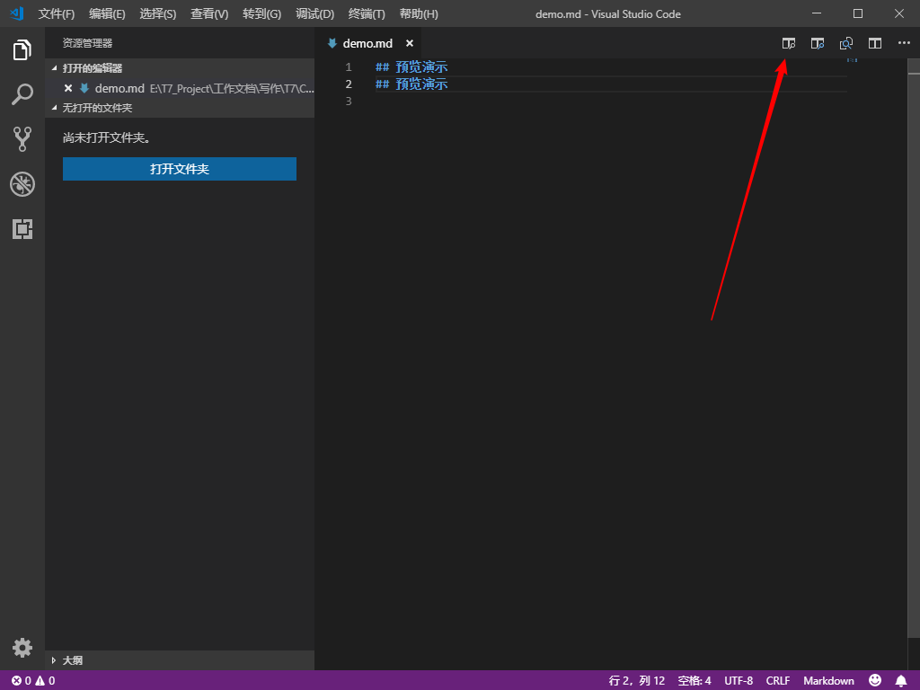Open the editor More Actions ellipsis menu

[904, 43]
